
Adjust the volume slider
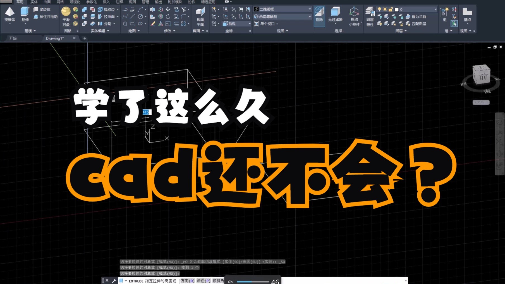[x=253, y=281]
